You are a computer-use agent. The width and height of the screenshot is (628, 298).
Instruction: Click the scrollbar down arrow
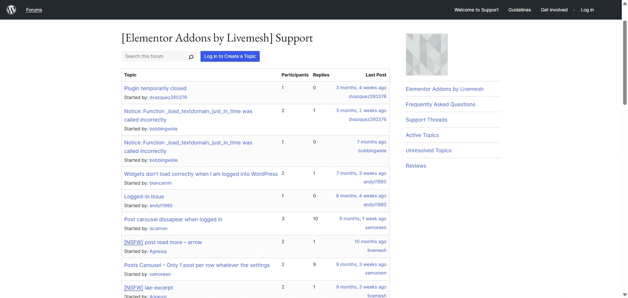625,295
